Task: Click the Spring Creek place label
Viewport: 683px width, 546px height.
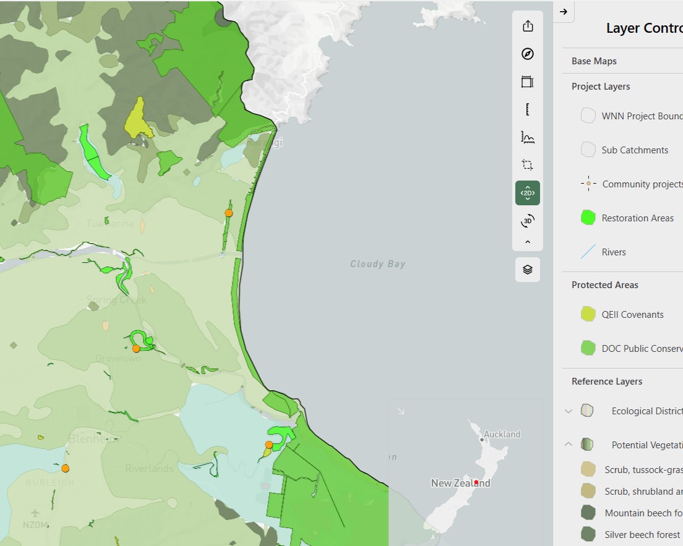Action: click(116, 299)
